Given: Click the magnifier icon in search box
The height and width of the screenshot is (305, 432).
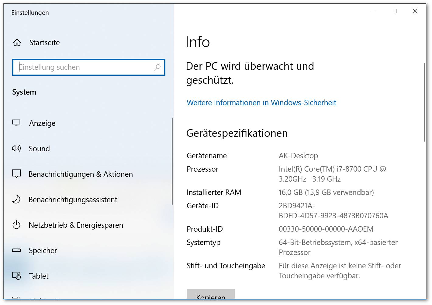Looking at the screenshot, I should coord(157,67).
